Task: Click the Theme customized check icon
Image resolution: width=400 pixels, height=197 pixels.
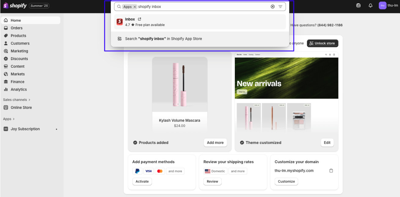Action: click(x=242, y=143)
